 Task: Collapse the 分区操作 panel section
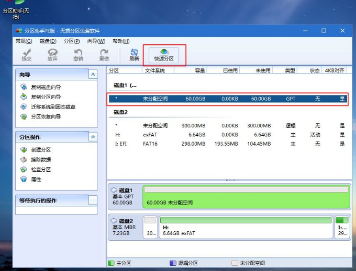[x=93, y=137]
